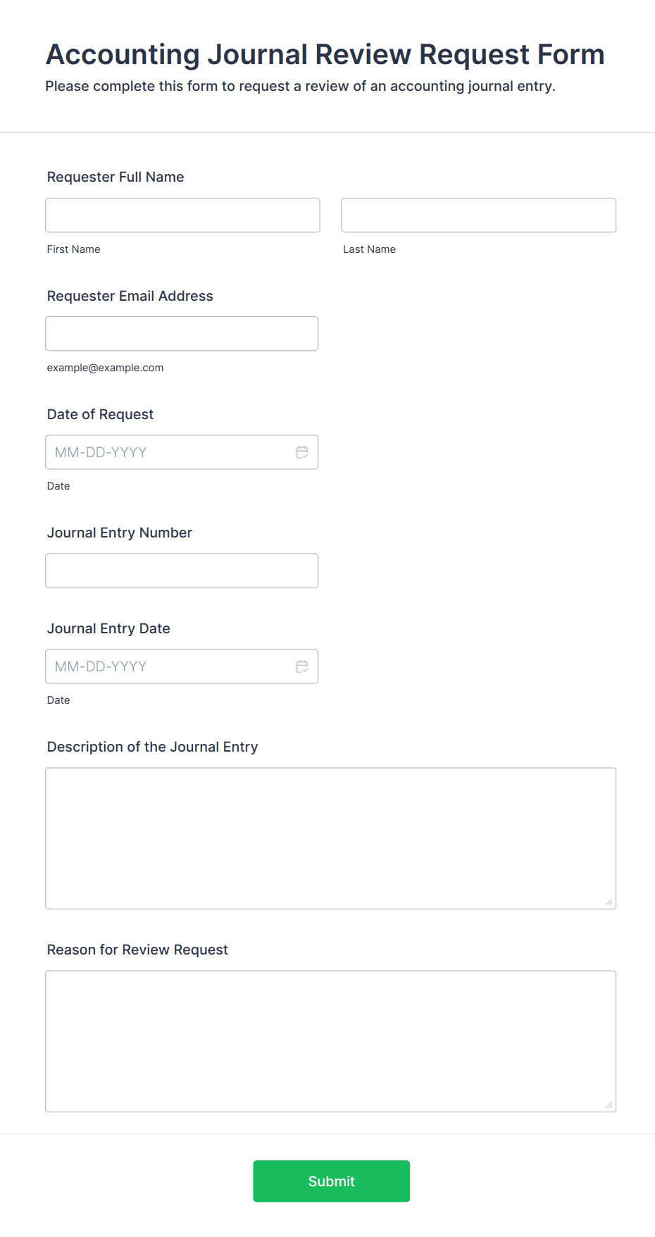Click the form title heading
The height and width of the screenshot is (1237, 655).
[325, 54]
